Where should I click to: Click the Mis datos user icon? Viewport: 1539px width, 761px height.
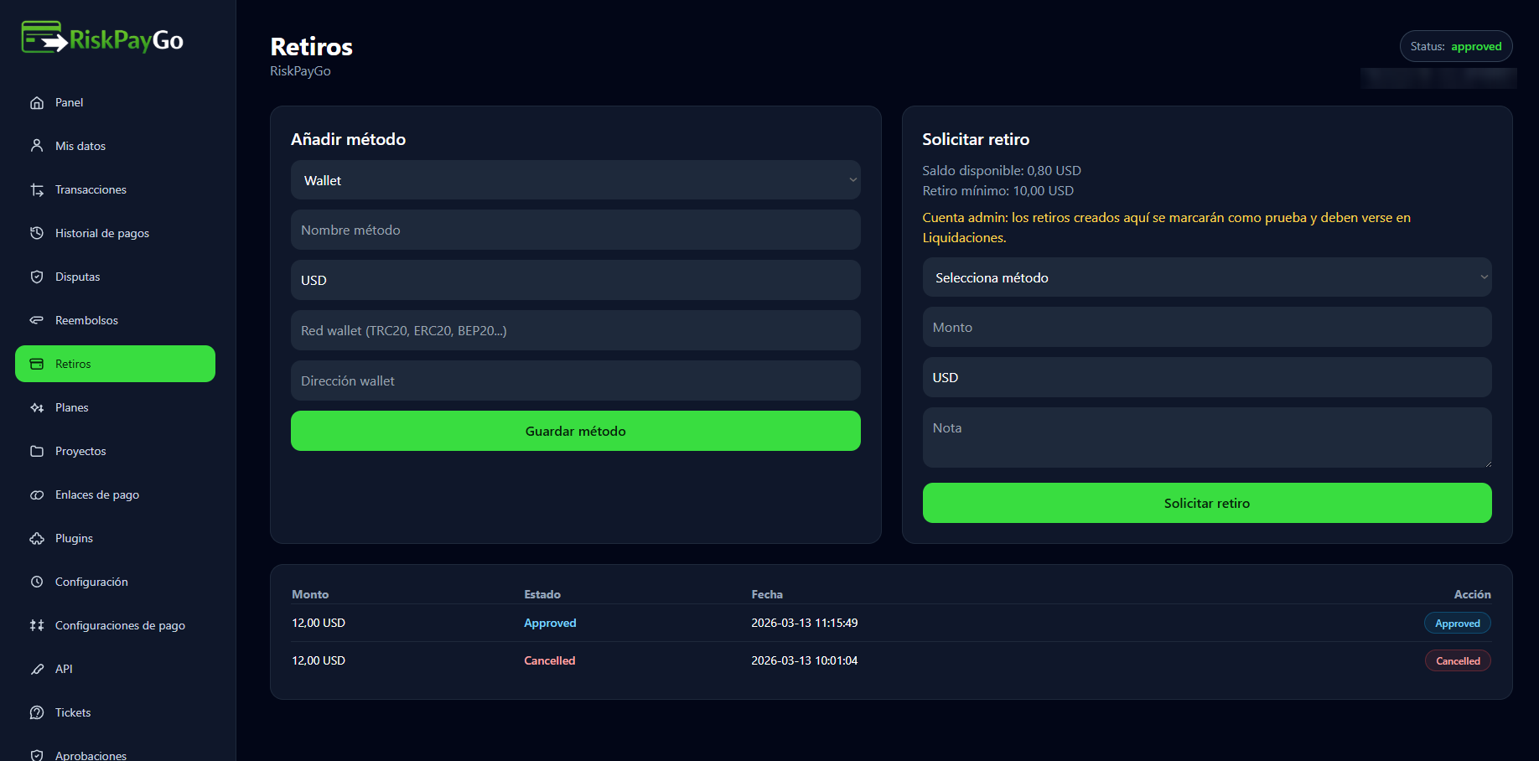[37, 146]
